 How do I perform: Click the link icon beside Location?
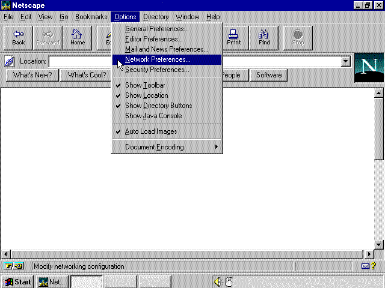pyautogui.click(x=10, y=61)
